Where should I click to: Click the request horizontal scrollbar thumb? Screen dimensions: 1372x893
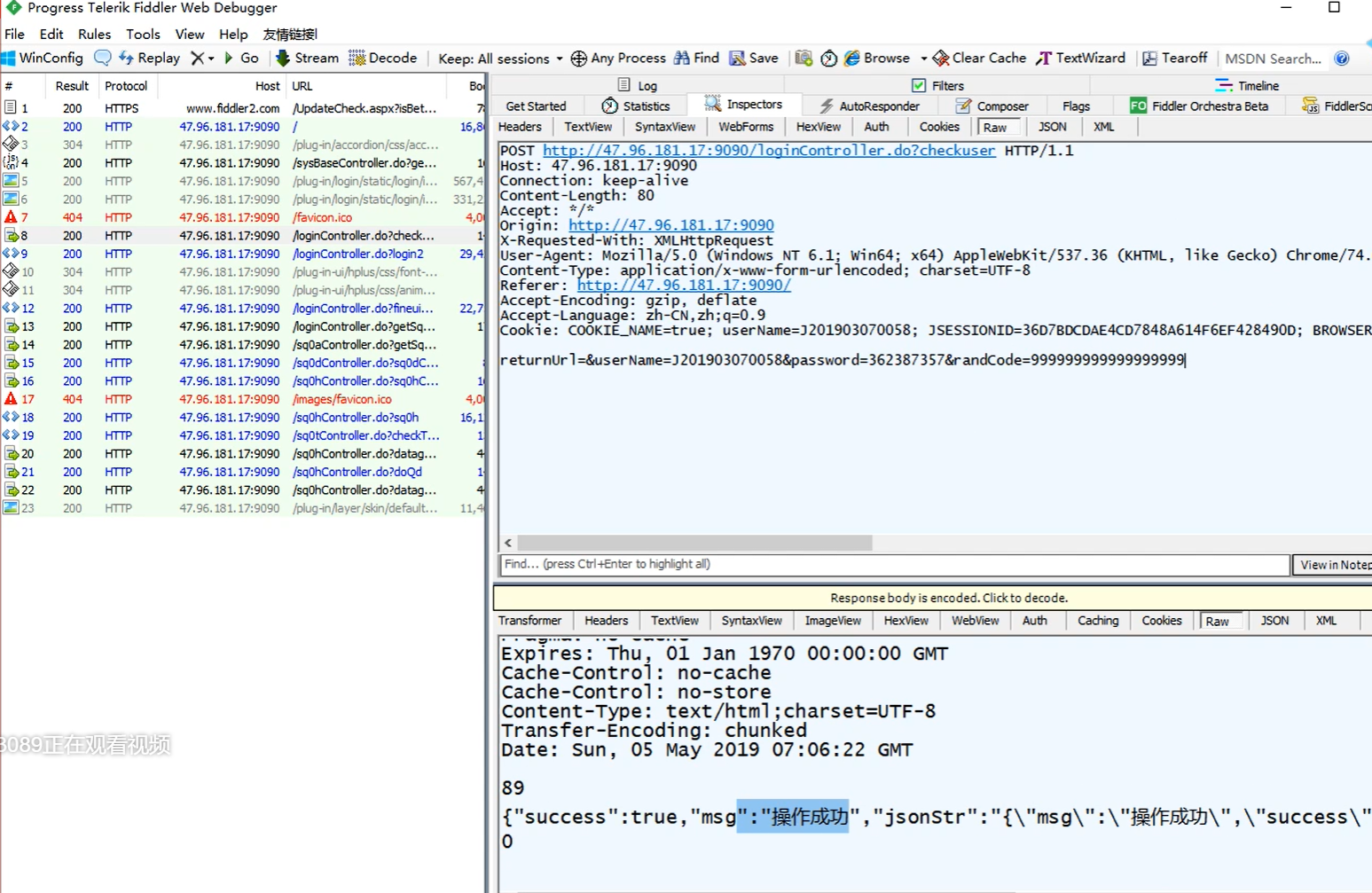click(x=694, y=542)
